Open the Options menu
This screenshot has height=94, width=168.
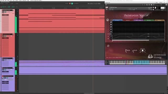pos(17,1)
